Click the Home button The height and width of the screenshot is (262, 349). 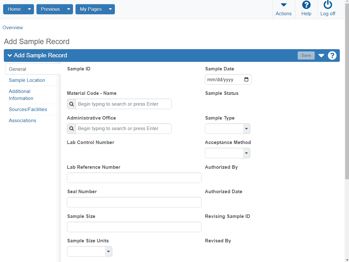tap(14, 9)
